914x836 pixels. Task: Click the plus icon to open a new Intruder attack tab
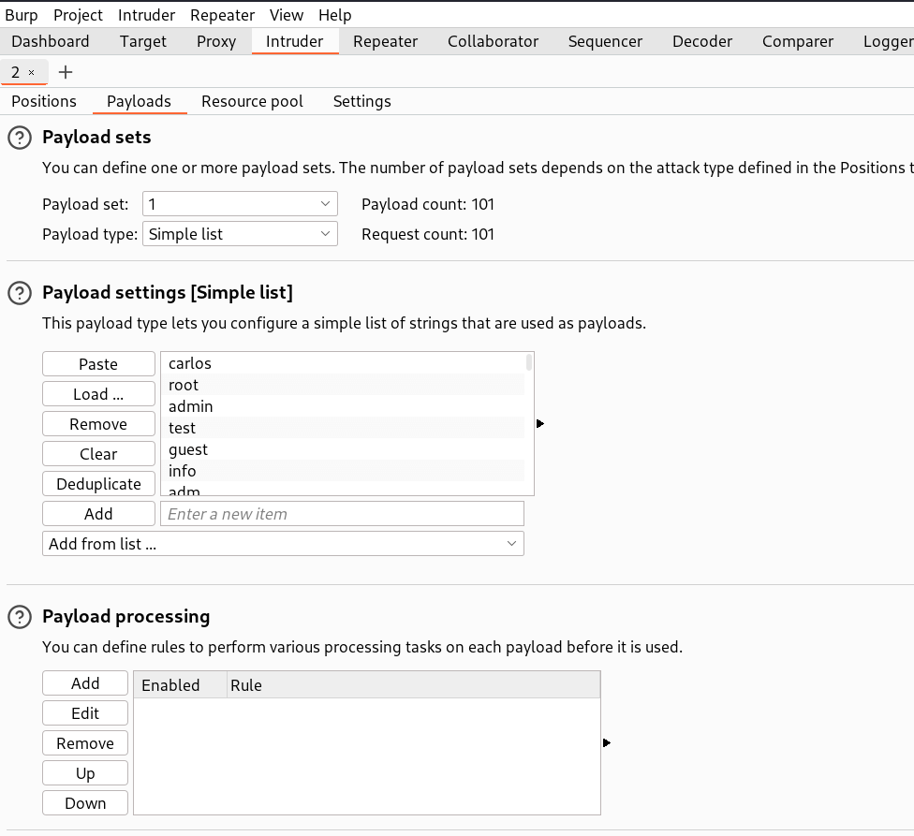click(64, 71)
